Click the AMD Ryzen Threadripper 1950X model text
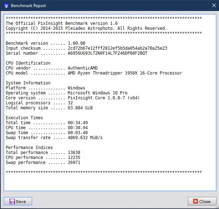 tap(125, 73)
